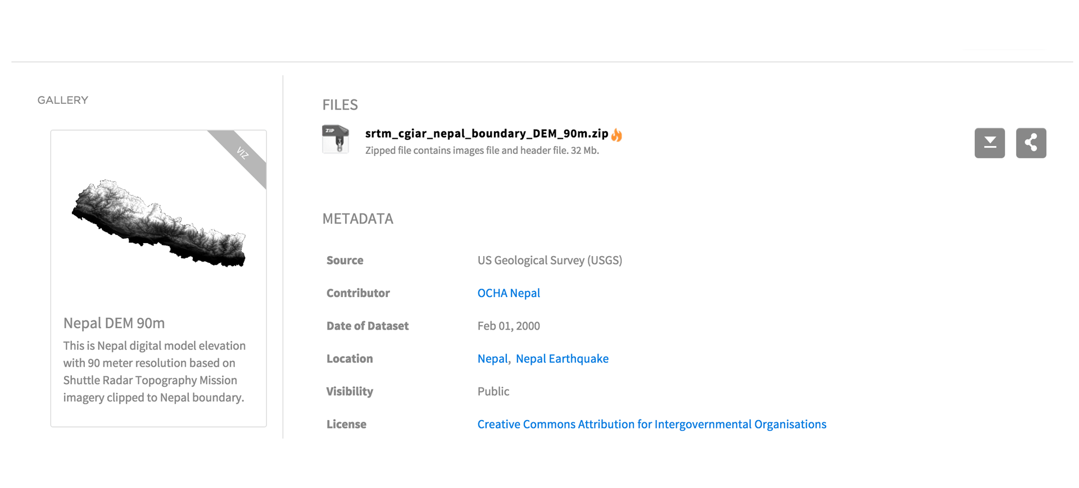Screen dimensions: 1079x488
Task: Click the METADATA section heading
Action: pyautogui.click(x=357, y=219)
